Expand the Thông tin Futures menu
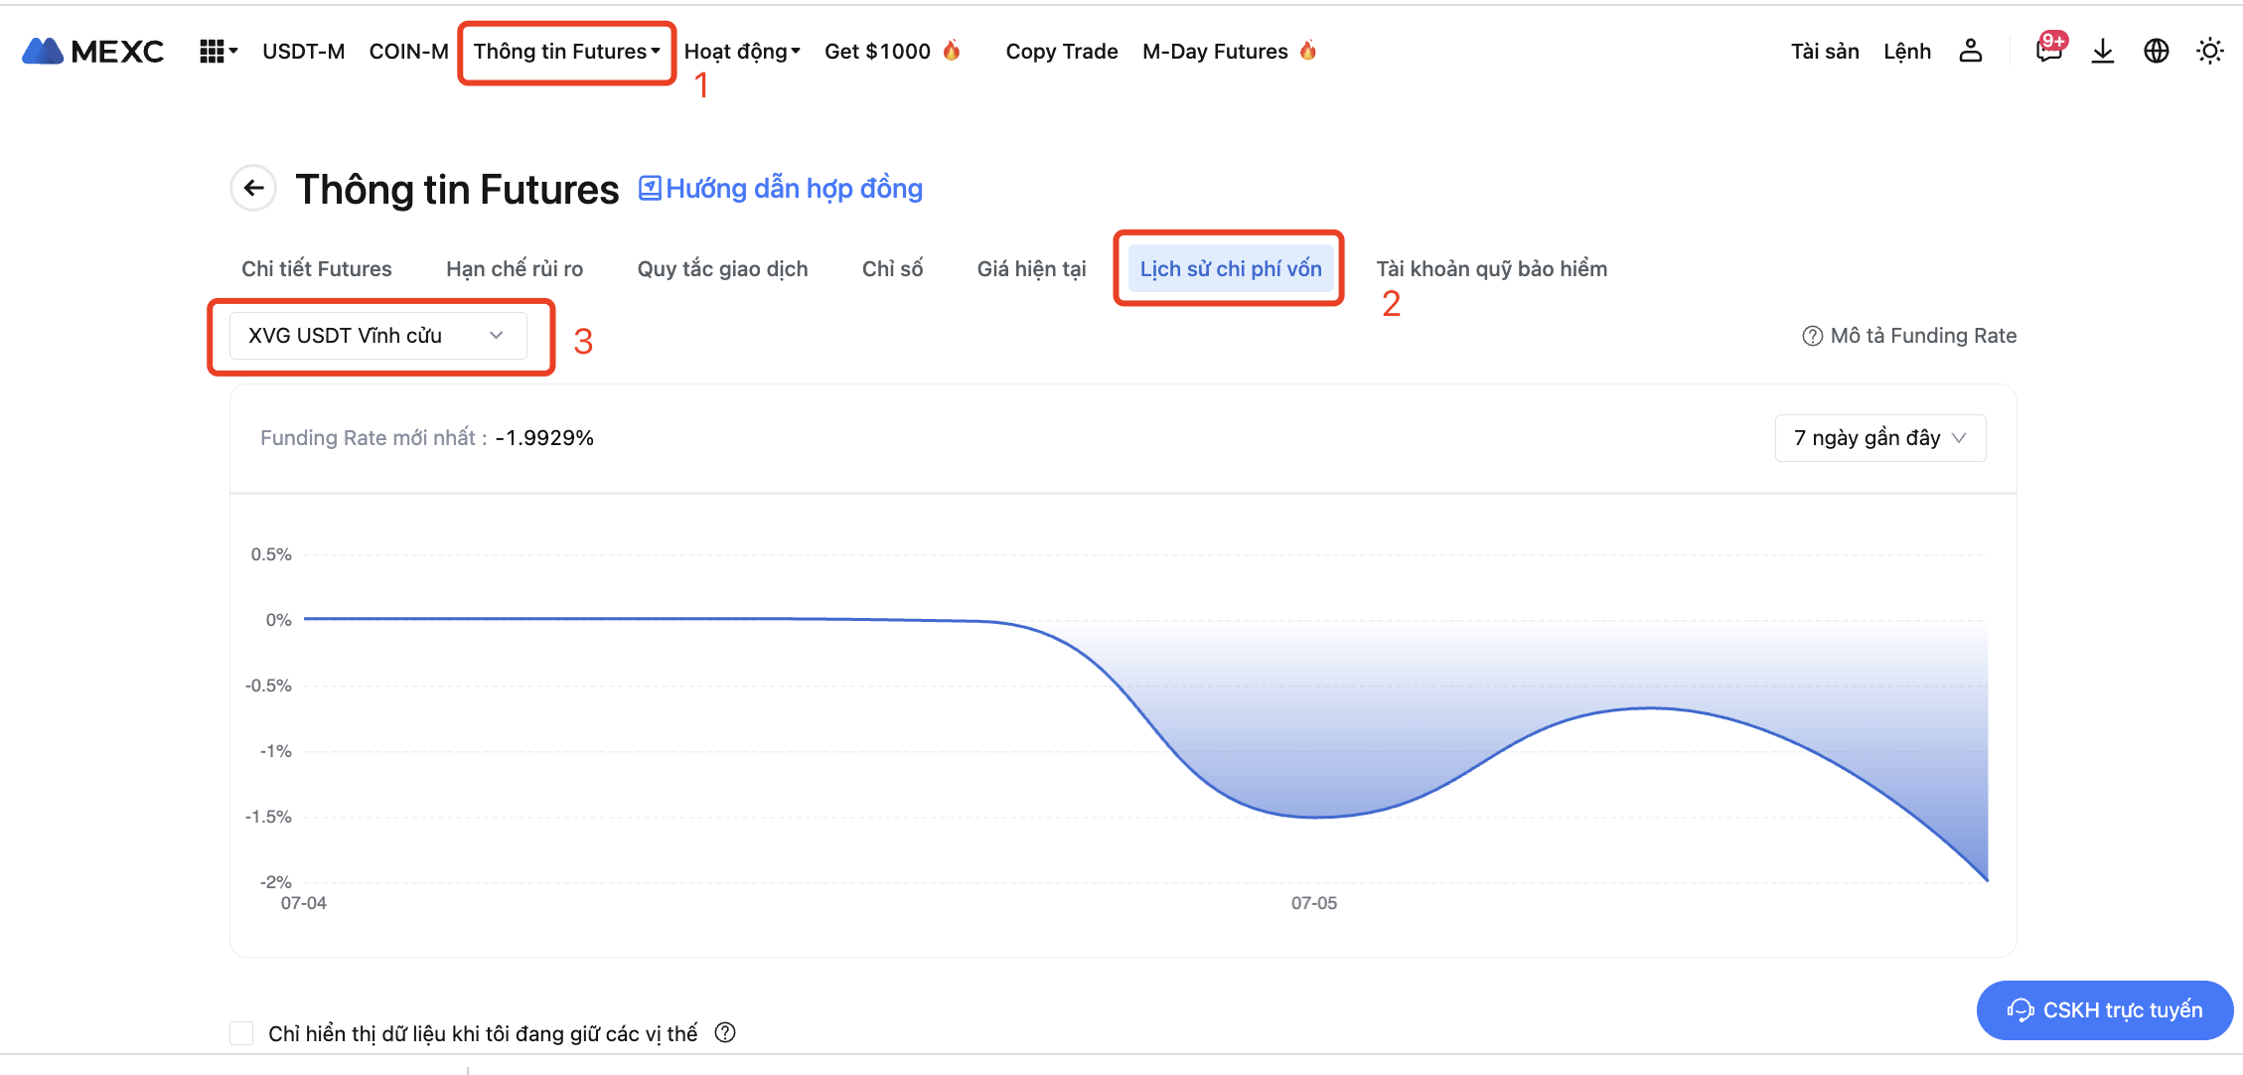2243x1075 pixels. click(x=566, y=52)
